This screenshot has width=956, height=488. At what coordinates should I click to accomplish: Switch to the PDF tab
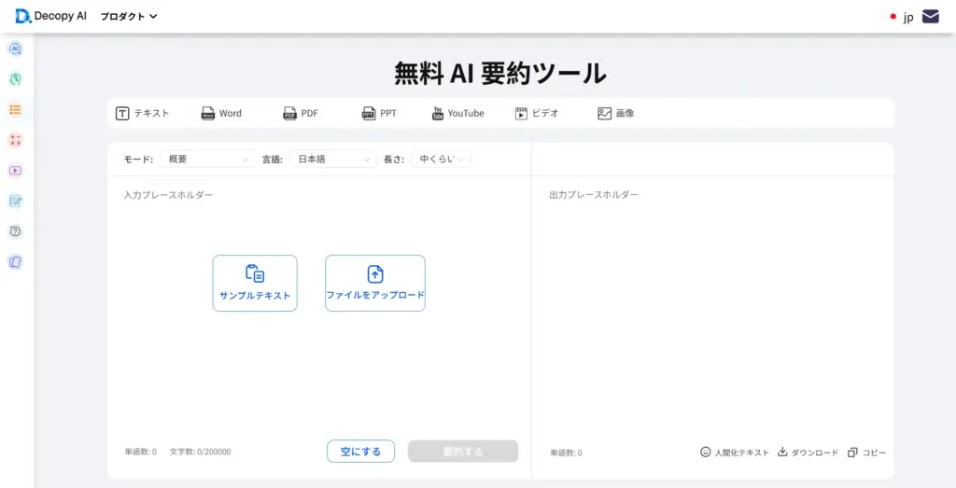coord(301,113)
